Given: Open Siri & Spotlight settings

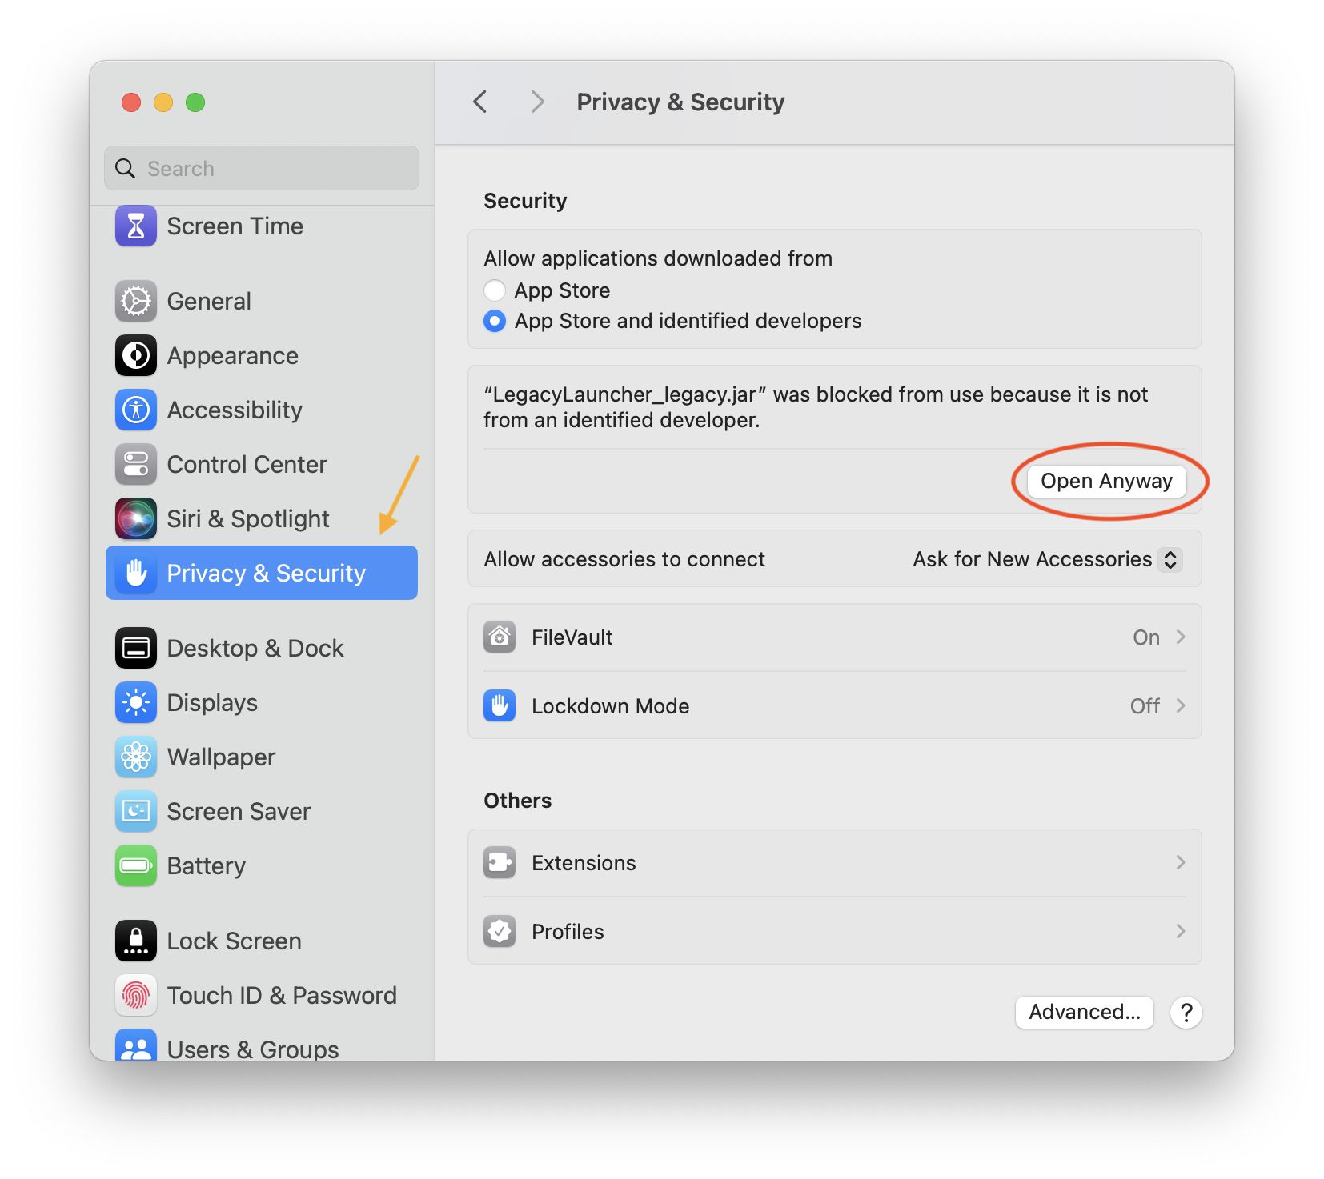Looking at the screenshot, I should (262, 519).
